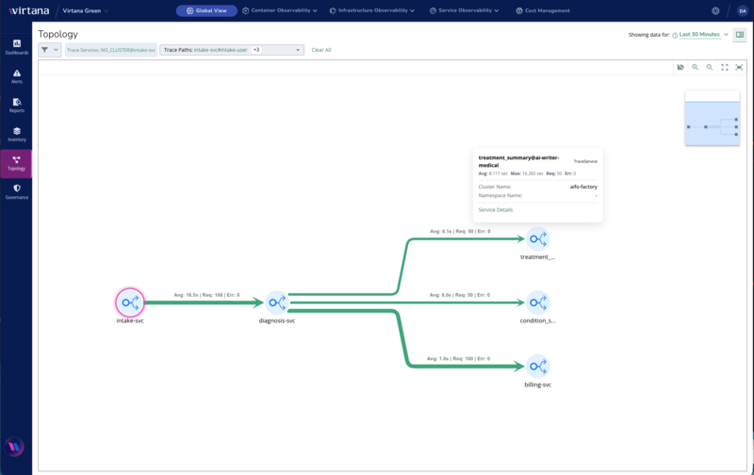
Task: Click the topology minimap overview
Action: click(x=713, y=118)
